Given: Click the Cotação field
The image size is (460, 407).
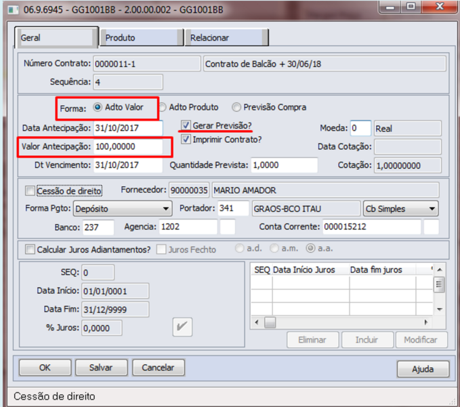Looking at the screenshot, I should 408,165.
